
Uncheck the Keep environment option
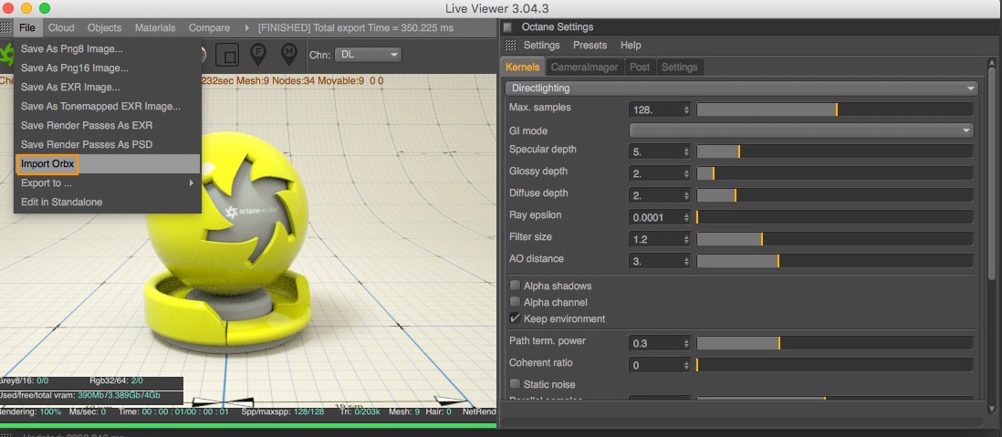click(515, 318)
